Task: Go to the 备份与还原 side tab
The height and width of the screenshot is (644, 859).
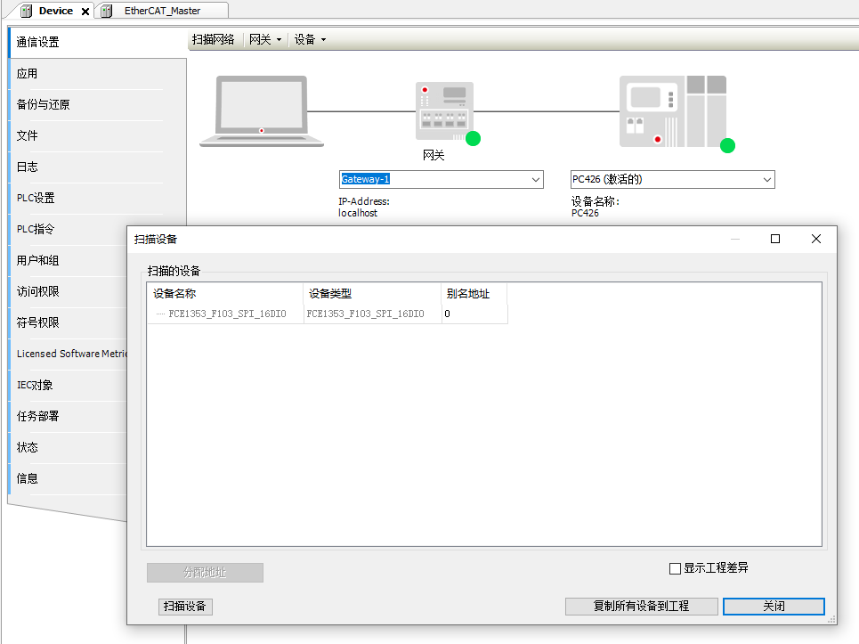Action: (x=99, y=105)
